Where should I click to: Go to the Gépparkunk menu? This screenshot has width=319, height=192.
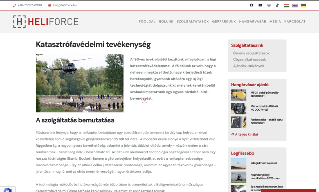click(224, 22)
